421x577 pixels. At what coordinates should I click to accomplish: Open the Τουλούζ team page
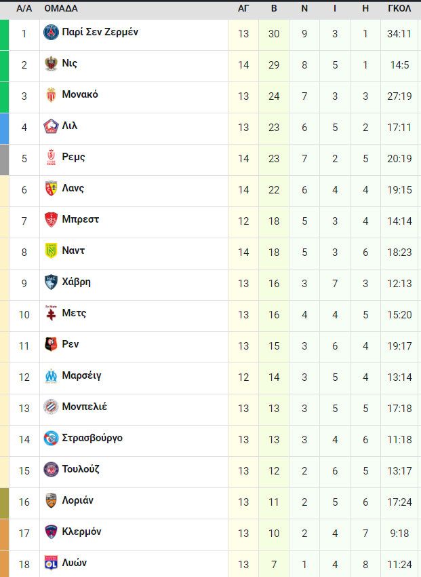click(x=81, y=469)
